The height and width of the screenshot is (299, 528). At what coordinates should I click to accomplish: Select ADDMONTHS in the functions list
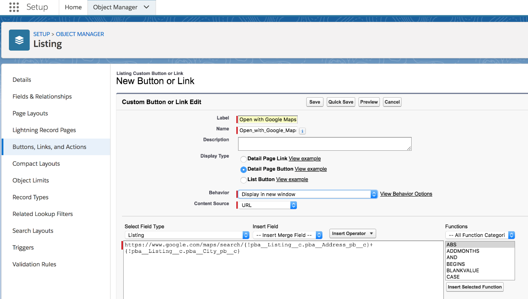tap(462, 251)
